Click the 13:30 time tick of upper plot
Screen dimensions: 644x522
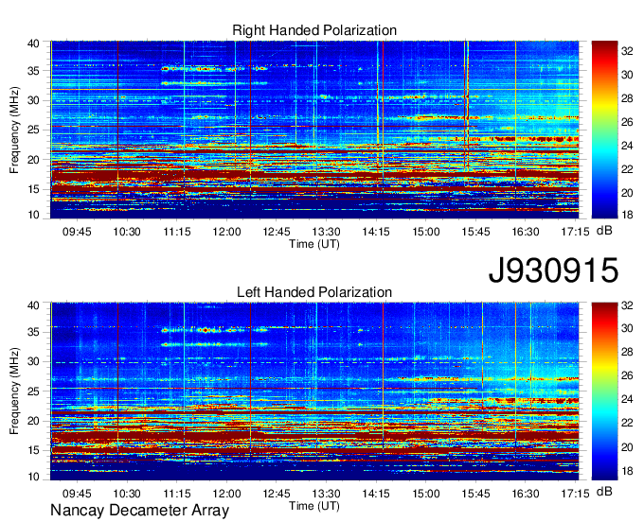tap(326, 232)
